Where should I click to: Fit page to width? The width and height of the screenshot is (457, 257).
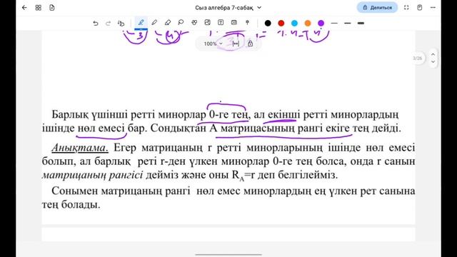click(236, 44)
